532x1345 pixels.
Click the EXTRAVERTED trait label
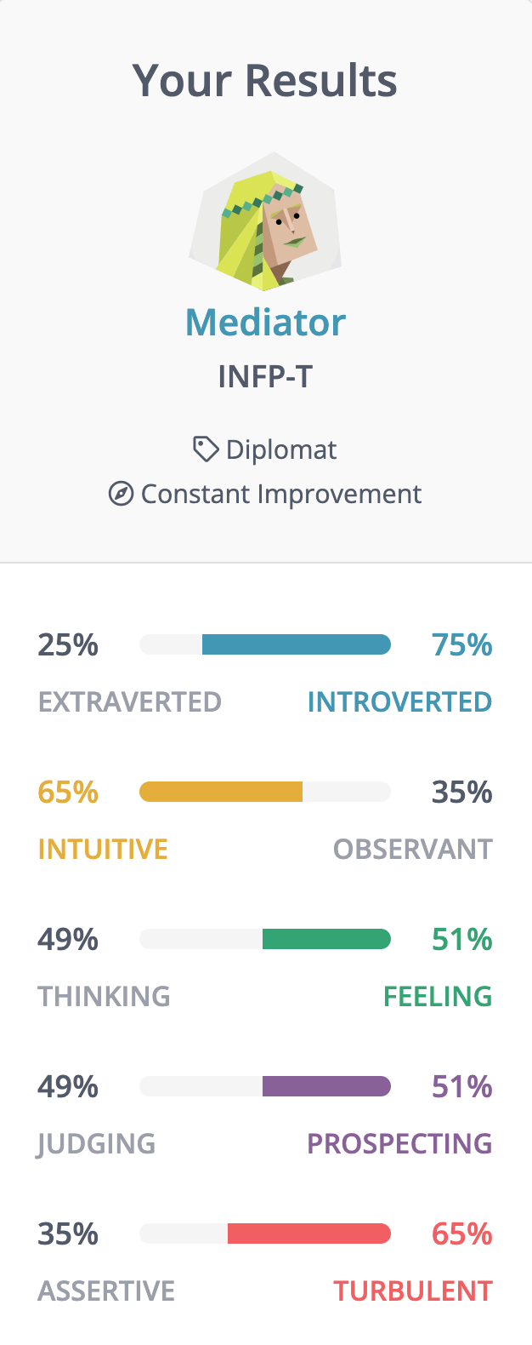tap(130, 701)
